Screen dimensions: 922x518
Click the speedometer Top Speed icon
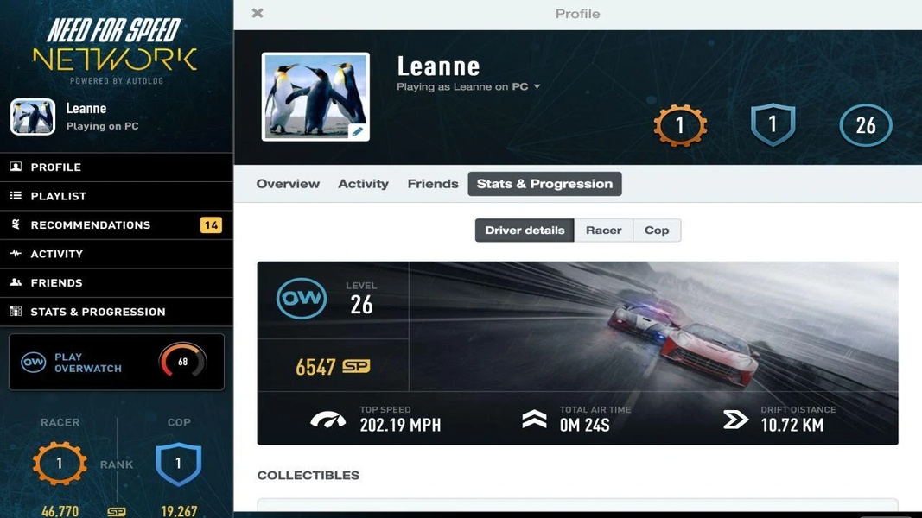tap(328, 420)
